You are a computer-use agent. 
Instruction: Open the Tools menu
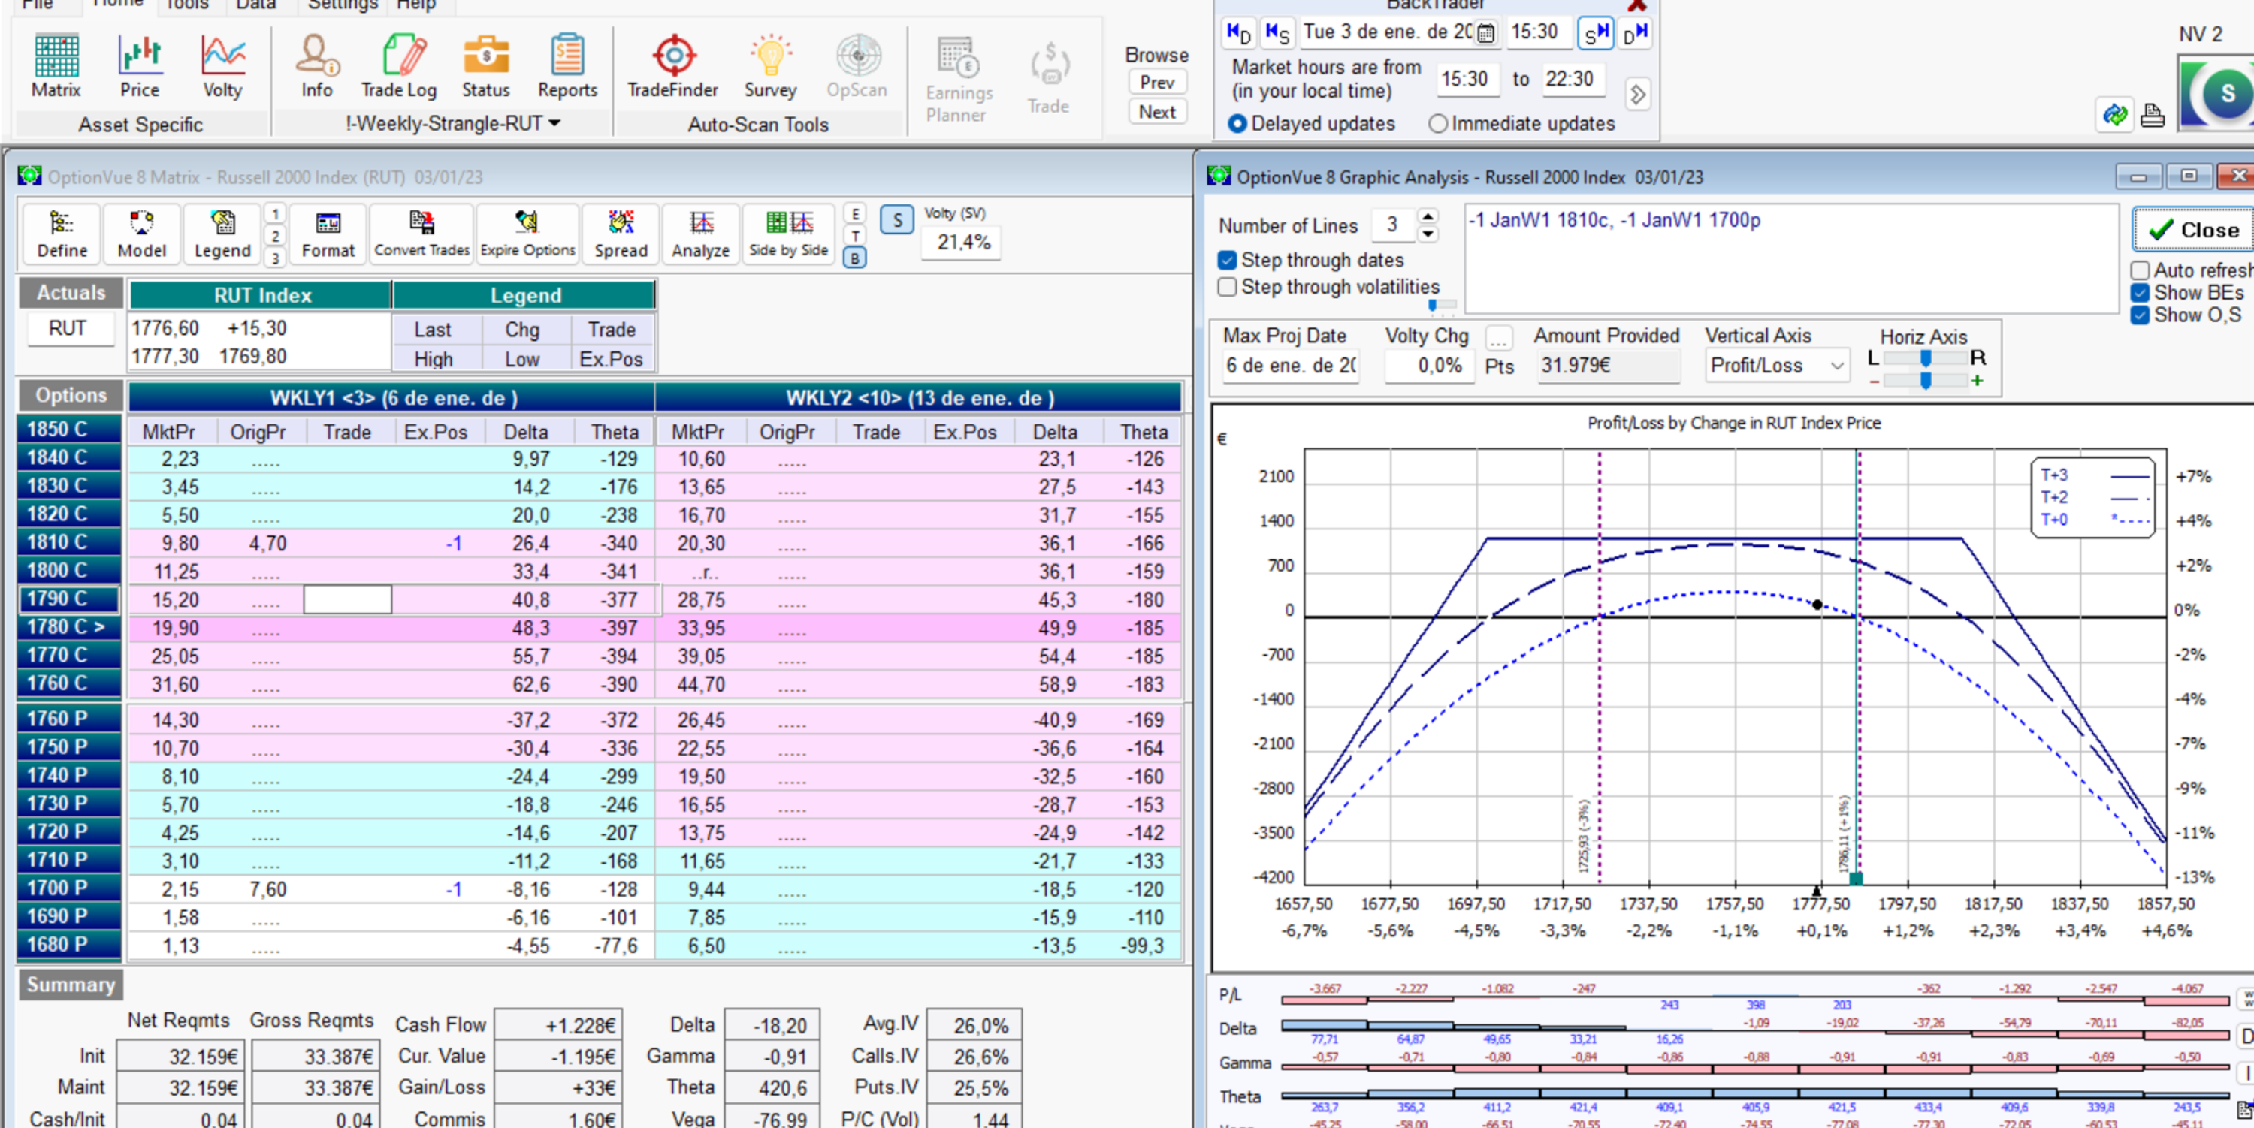(186, 5)
